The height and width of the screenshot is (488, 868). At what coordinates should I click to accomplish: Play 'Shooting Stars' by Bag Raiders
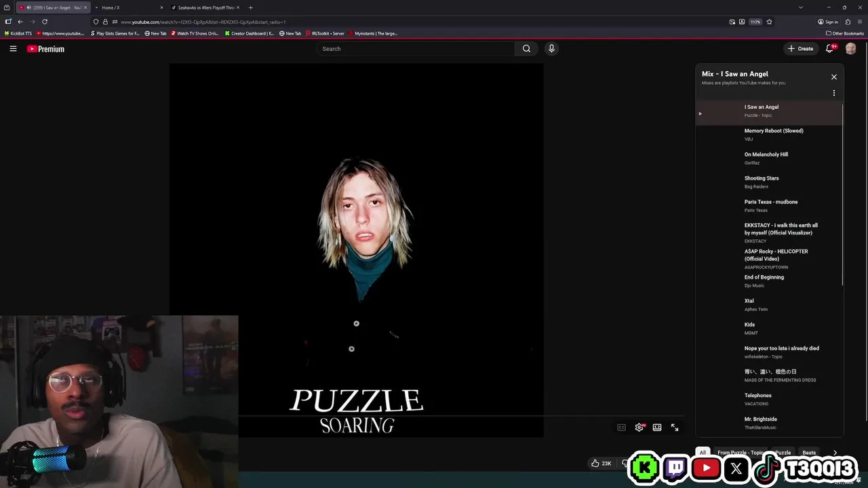click(x=770, y=182)
